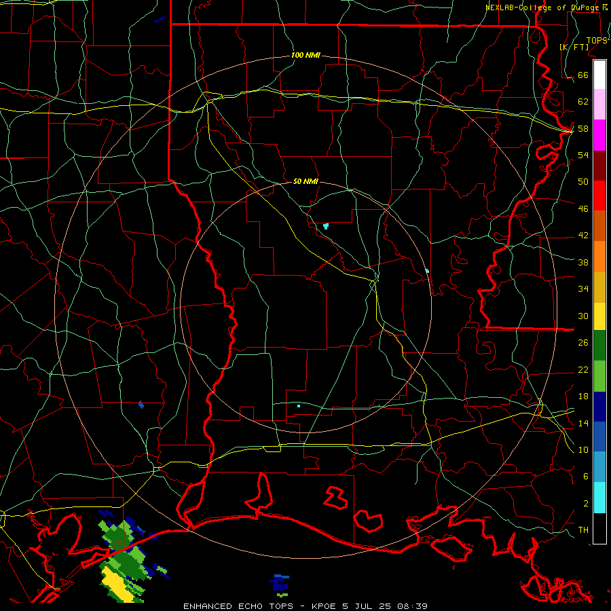
Task: Pick the bright red legend swatch
Action: 599,196
